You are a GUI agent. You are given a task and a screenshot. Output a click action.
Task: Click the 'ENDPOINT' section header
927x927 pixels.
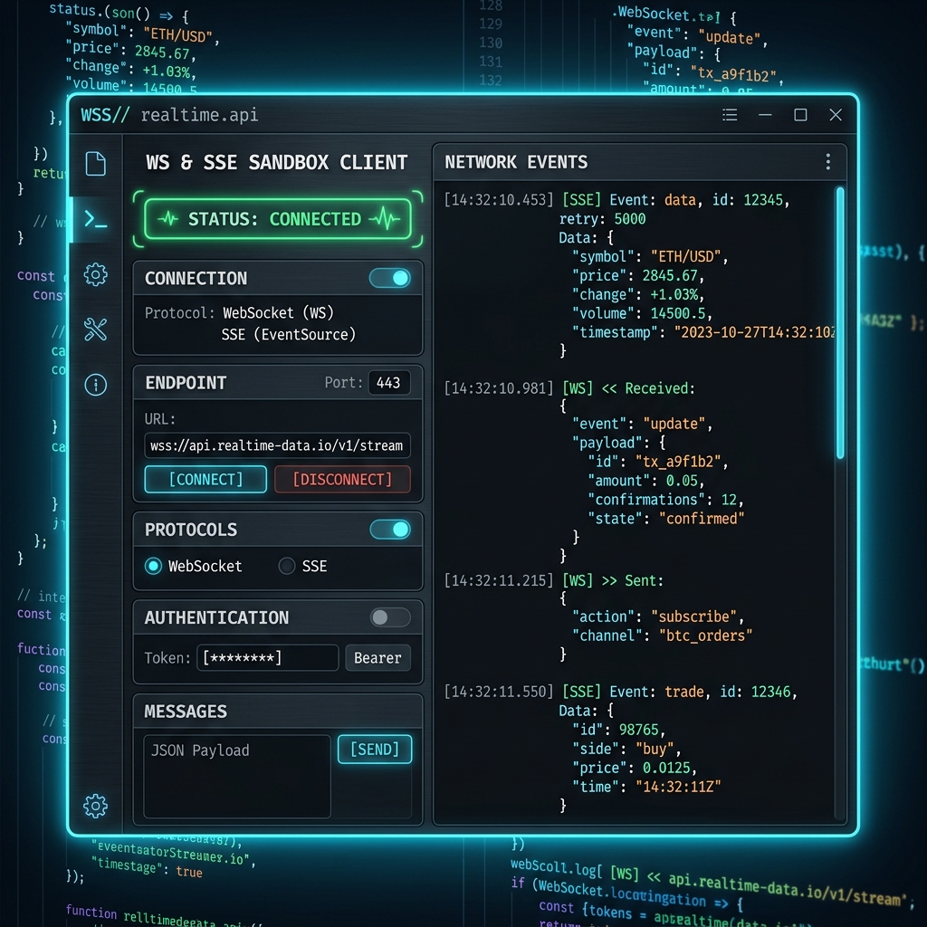pos(186,383)
